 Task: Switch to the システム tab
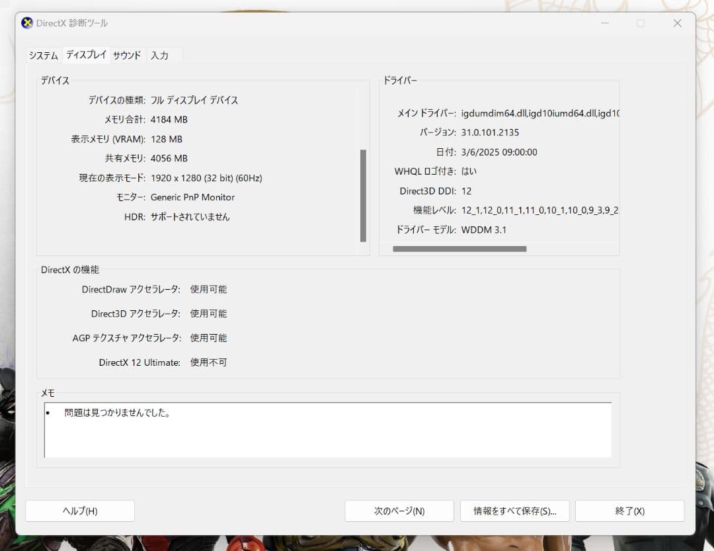point(42,56)
